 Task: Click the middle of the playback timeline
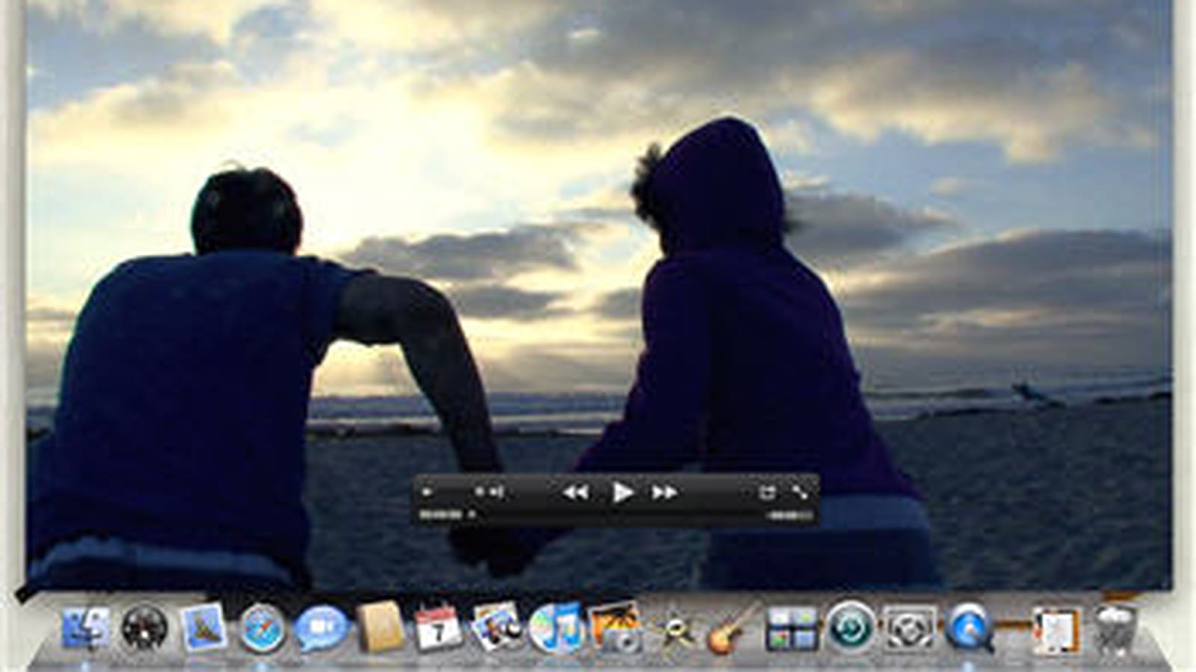(619, 514)
